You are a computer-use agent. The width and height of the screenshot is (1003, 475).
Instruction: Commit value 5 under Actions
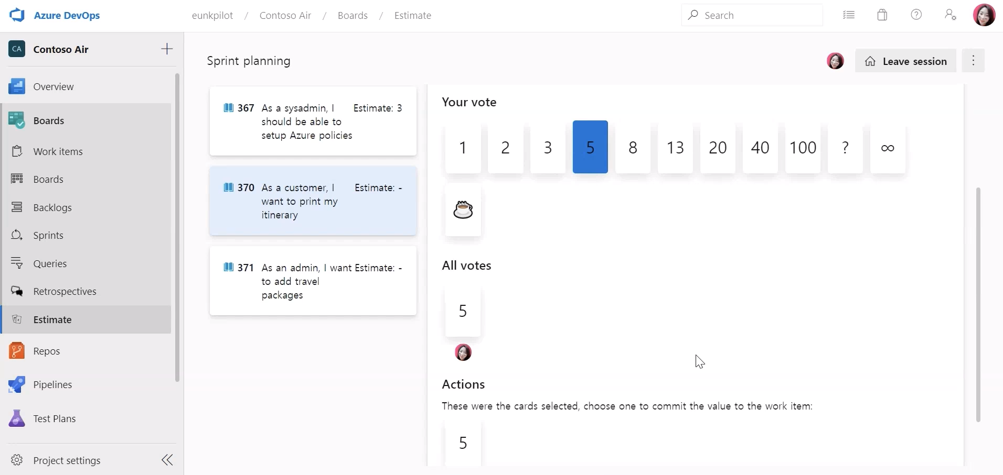pos(463,443)
